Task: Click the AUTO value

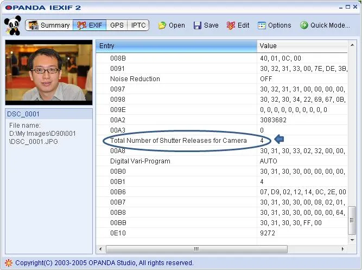Action: click(x=268, y=161)
